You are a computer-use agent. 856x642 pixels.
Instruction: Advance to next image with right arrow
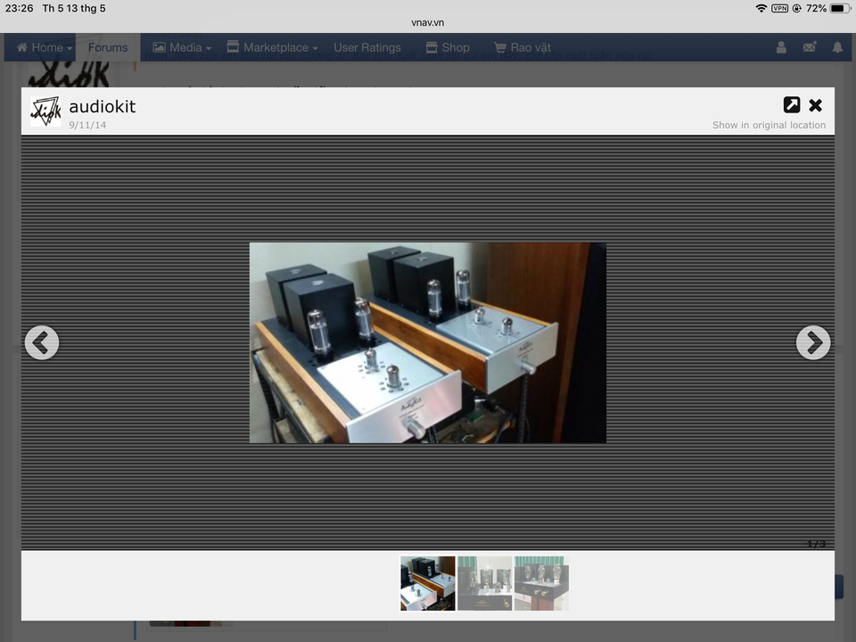813,342
